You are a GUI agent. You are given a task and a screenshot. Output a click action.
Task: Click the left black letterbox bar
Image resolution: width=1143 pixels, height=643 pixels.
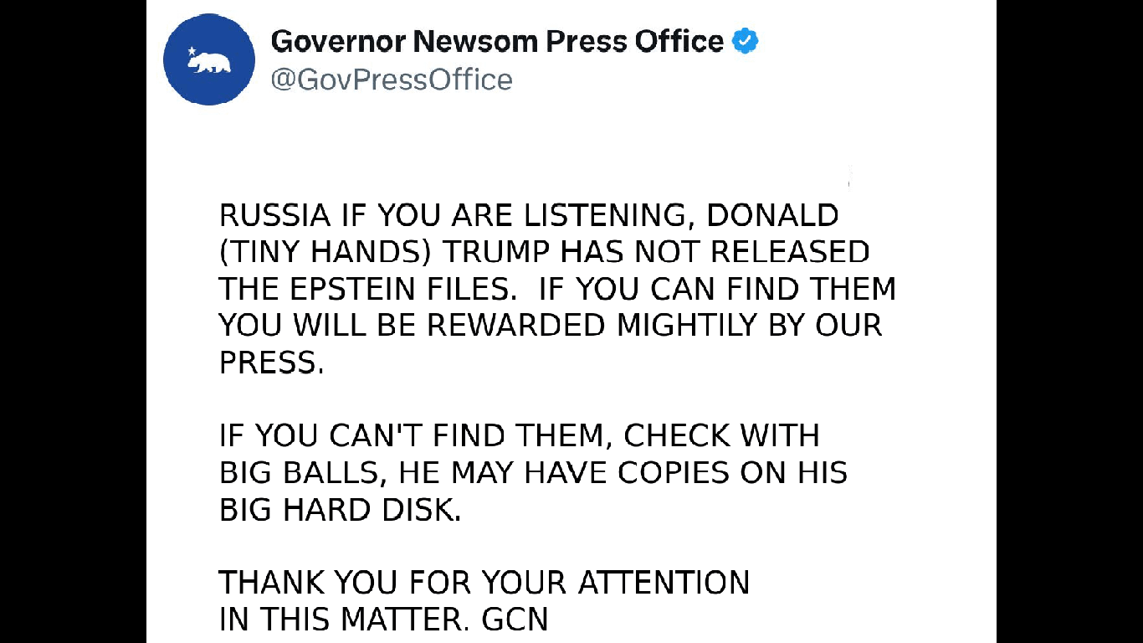73,321
